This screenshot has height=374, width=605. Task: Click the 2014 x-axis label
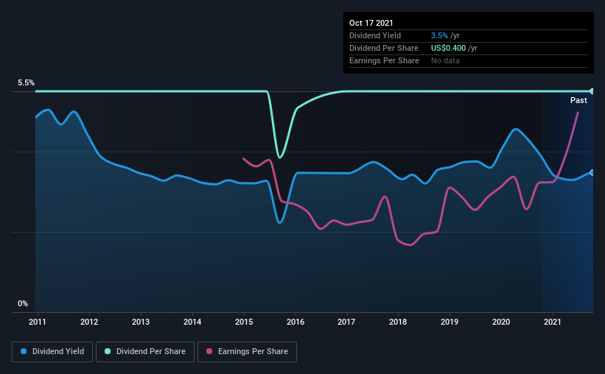[192, 322]
